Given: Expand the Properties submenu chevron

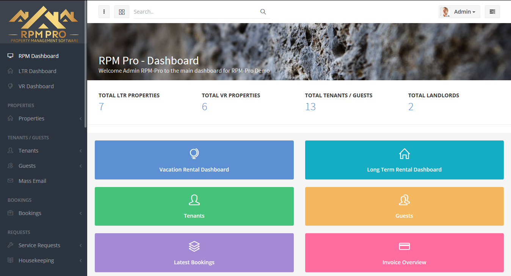Looking at the screenshot, I should coord(81,119).
